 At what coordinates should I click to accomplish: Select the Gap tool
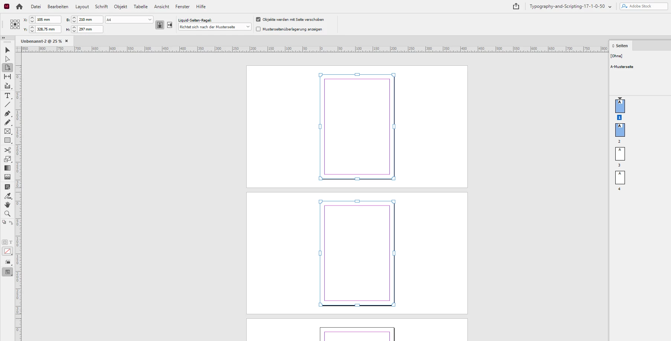(7, 77)
